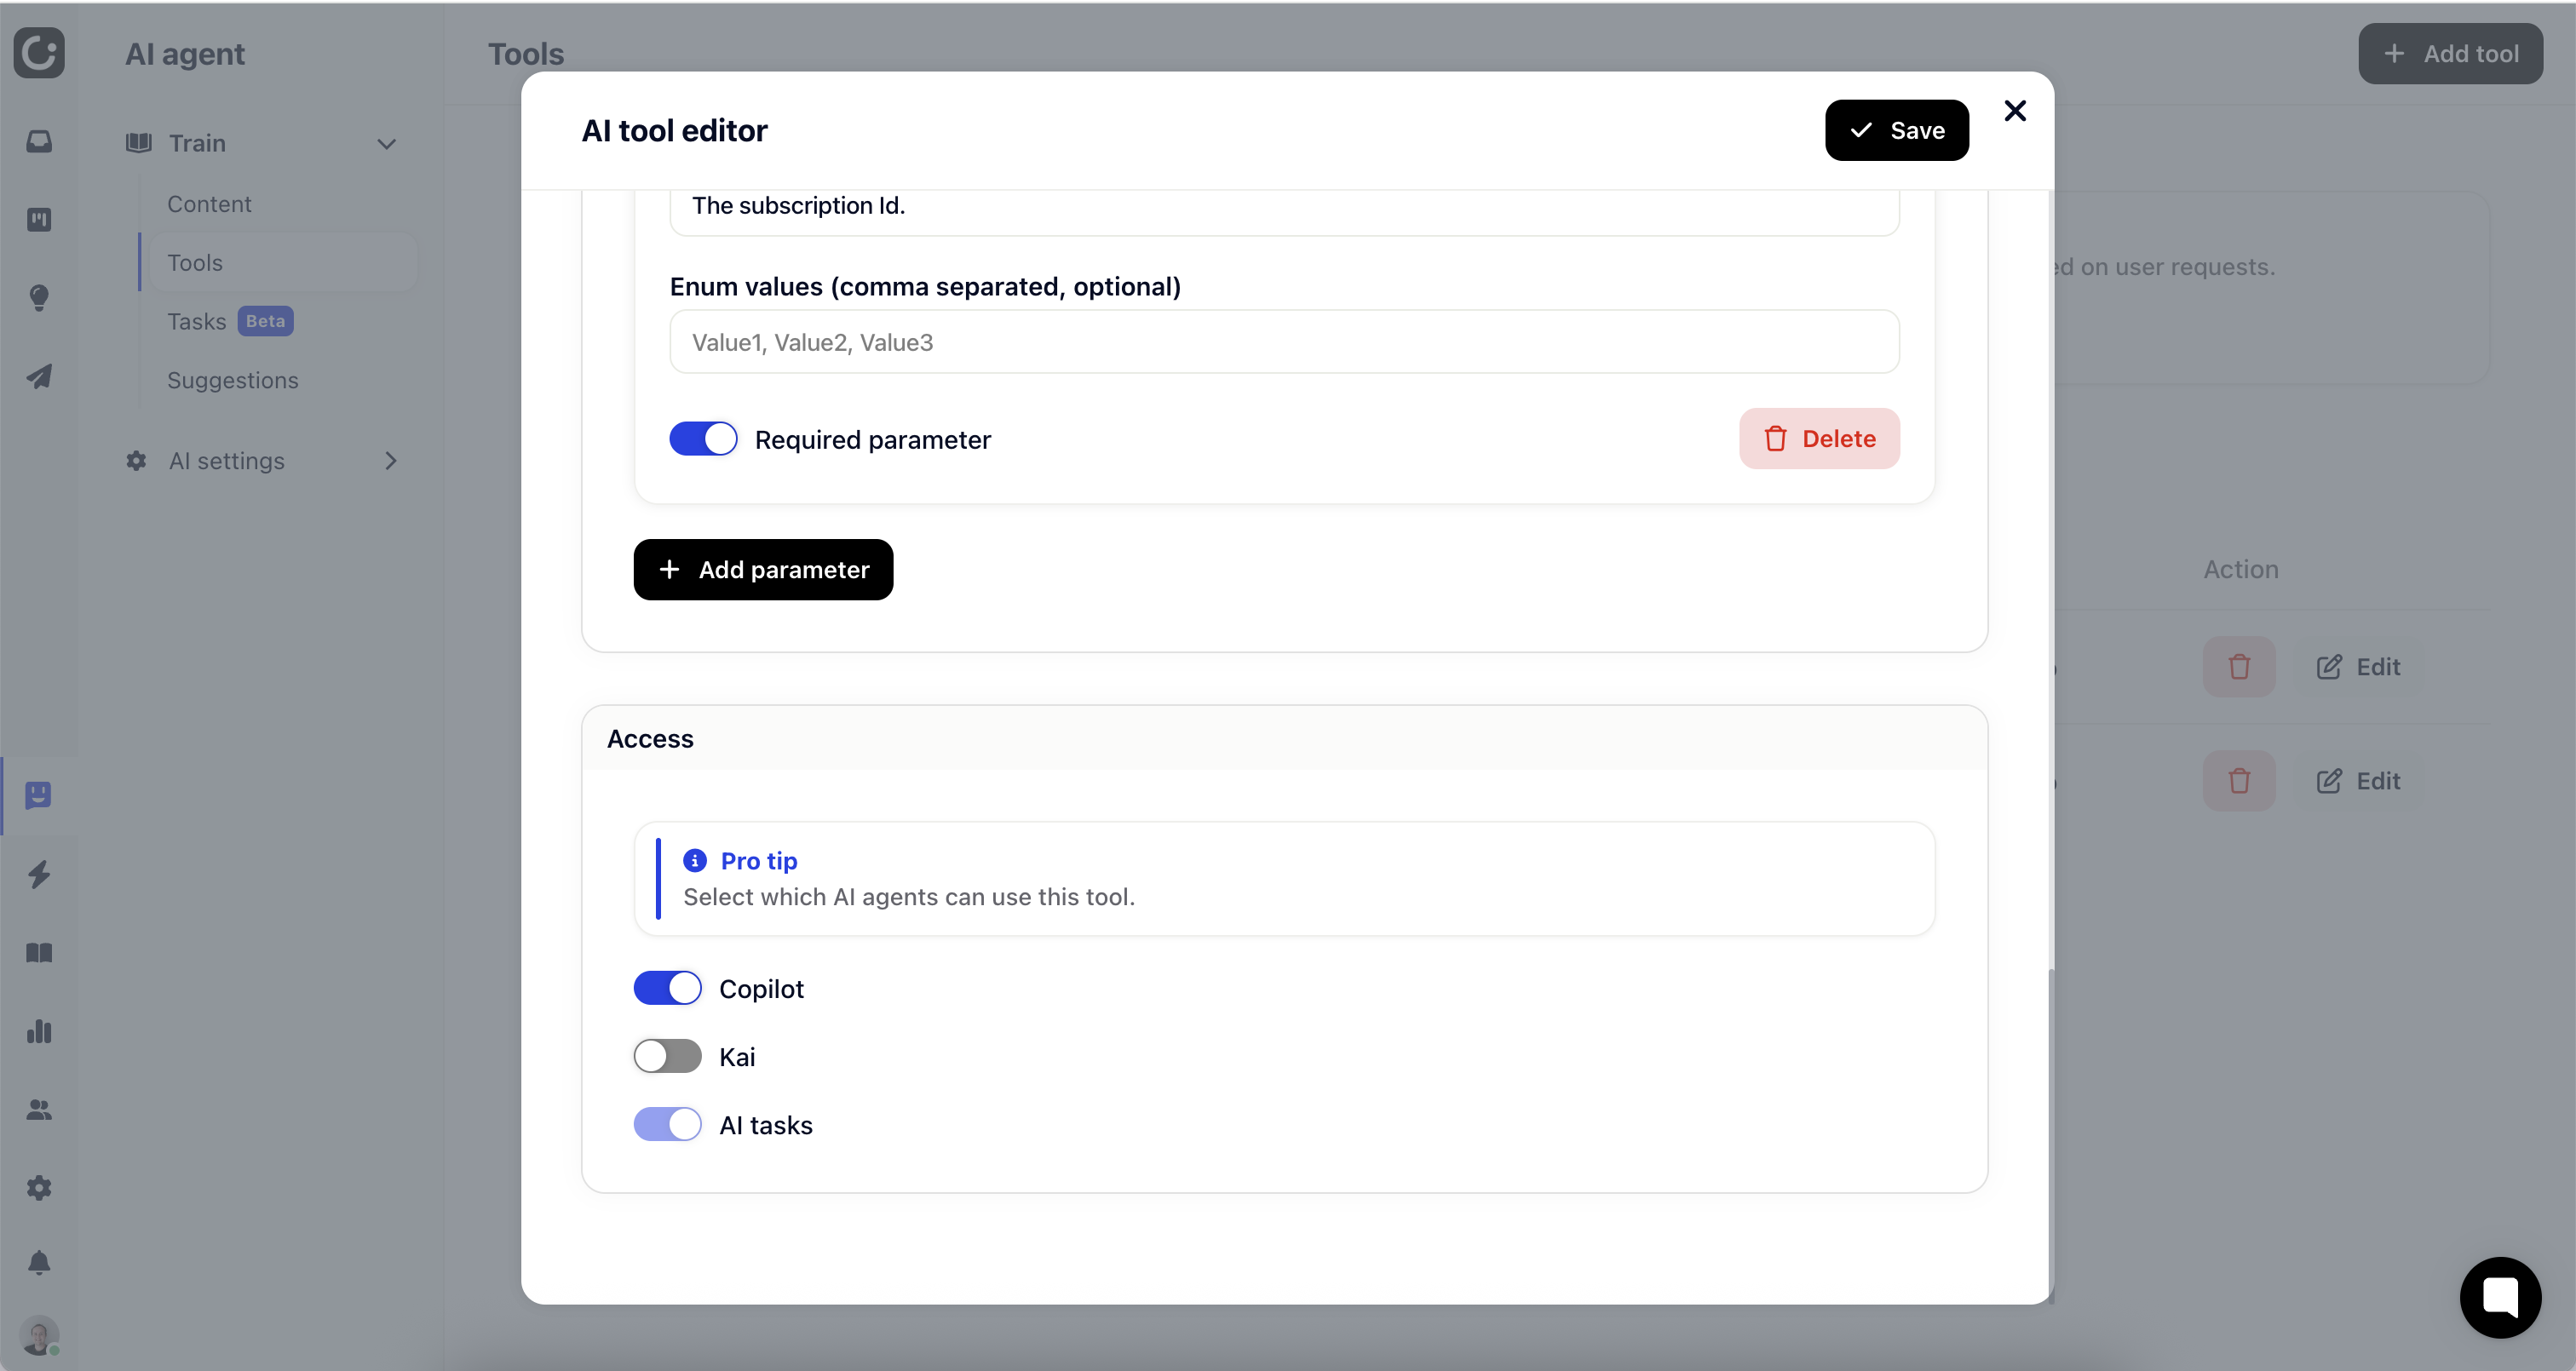Click the Access section header
2576x1371 pixels.
click(1284, 738)
